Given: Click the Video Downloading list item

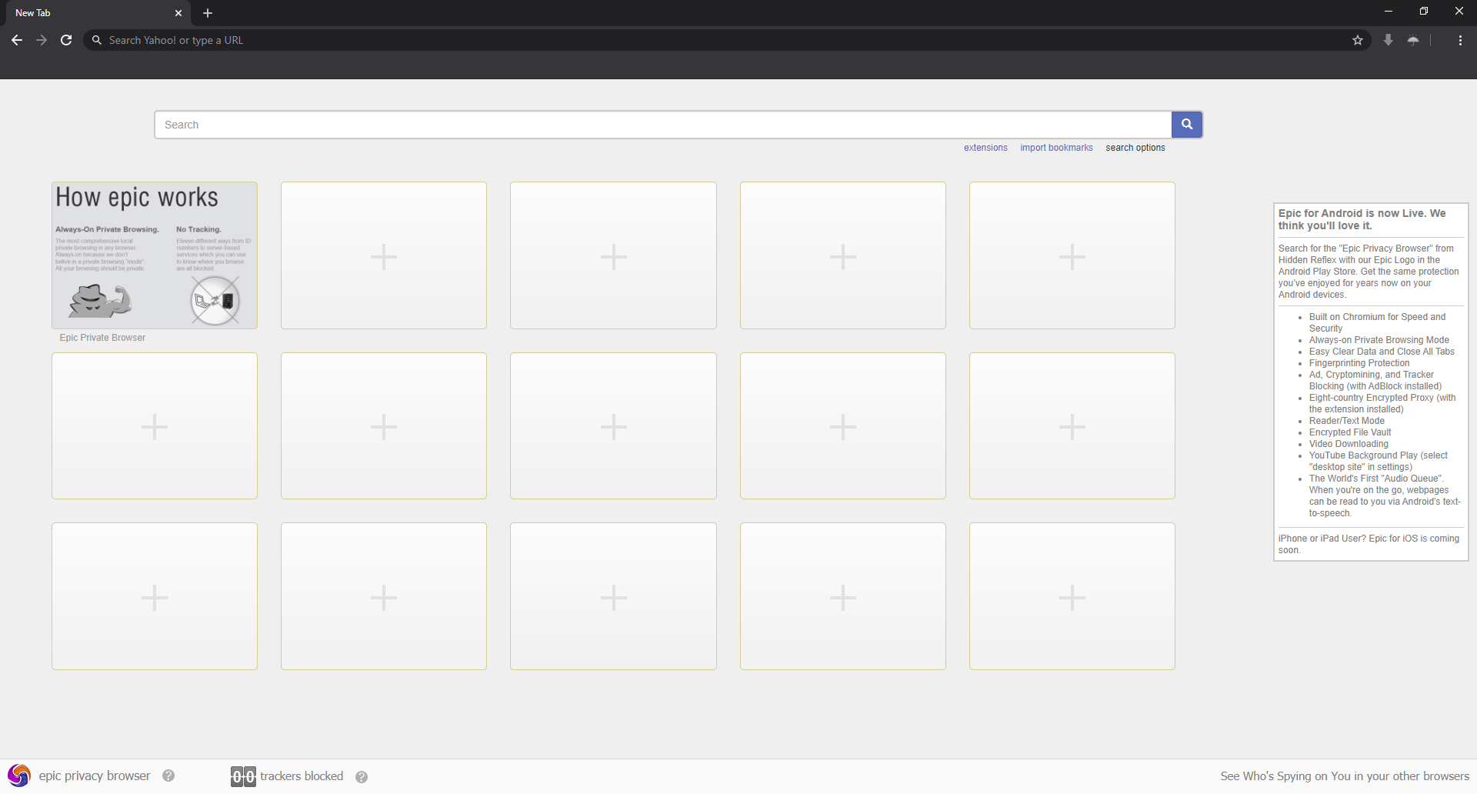Looking at the screenshot, I should [x=1349, y=444].
